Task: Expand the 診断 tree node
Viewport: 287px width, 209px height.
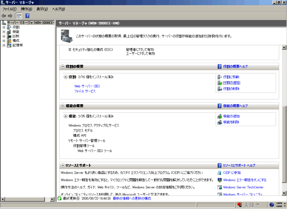Action: [x=4, y=36]
